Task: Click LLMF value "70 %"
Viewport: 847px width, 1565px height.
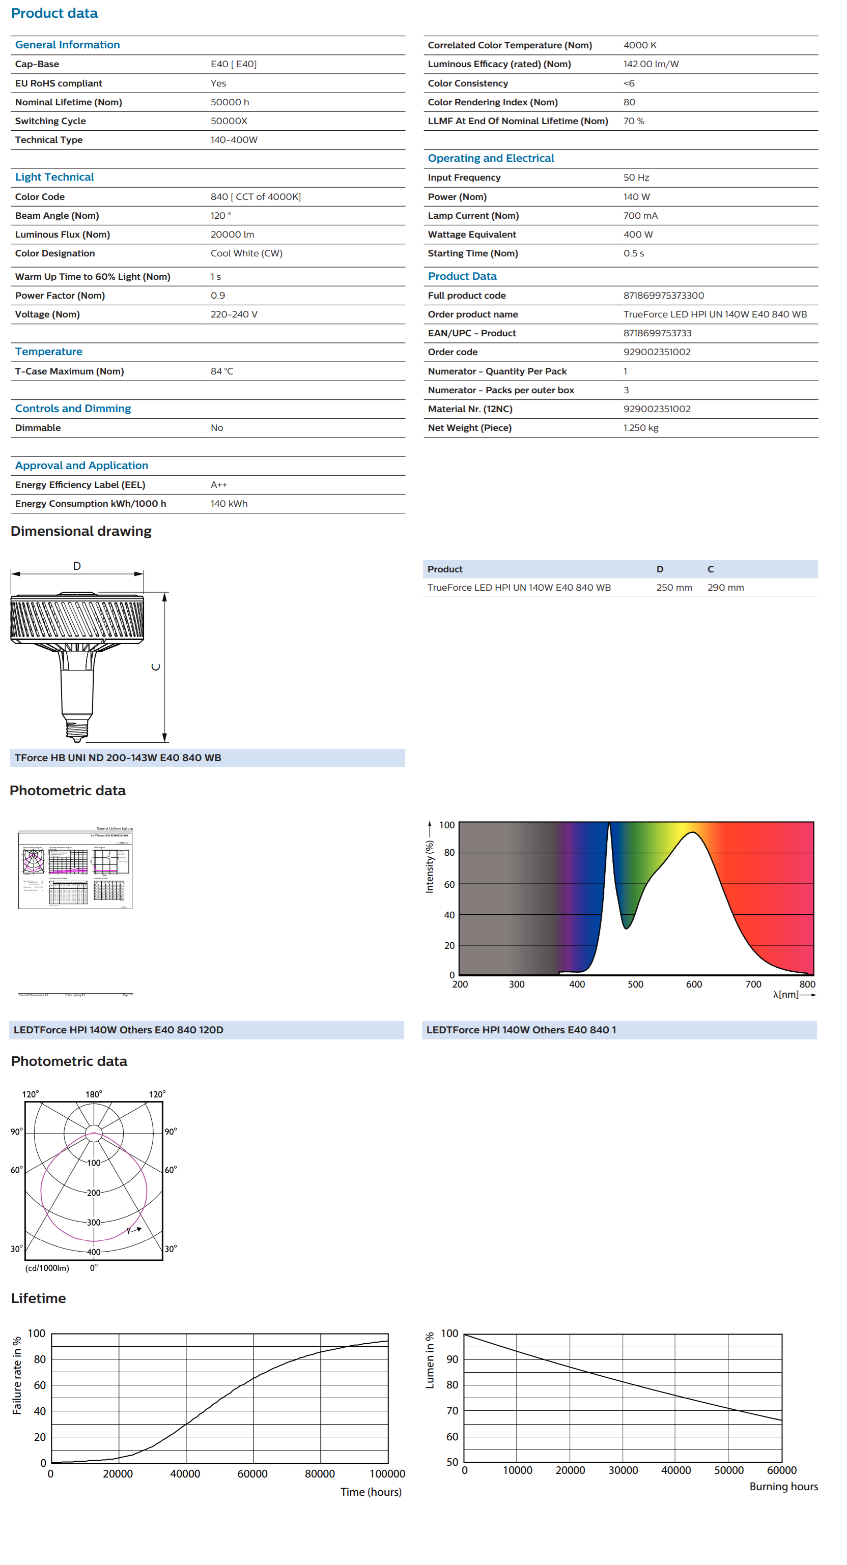Action: point(634,121)
